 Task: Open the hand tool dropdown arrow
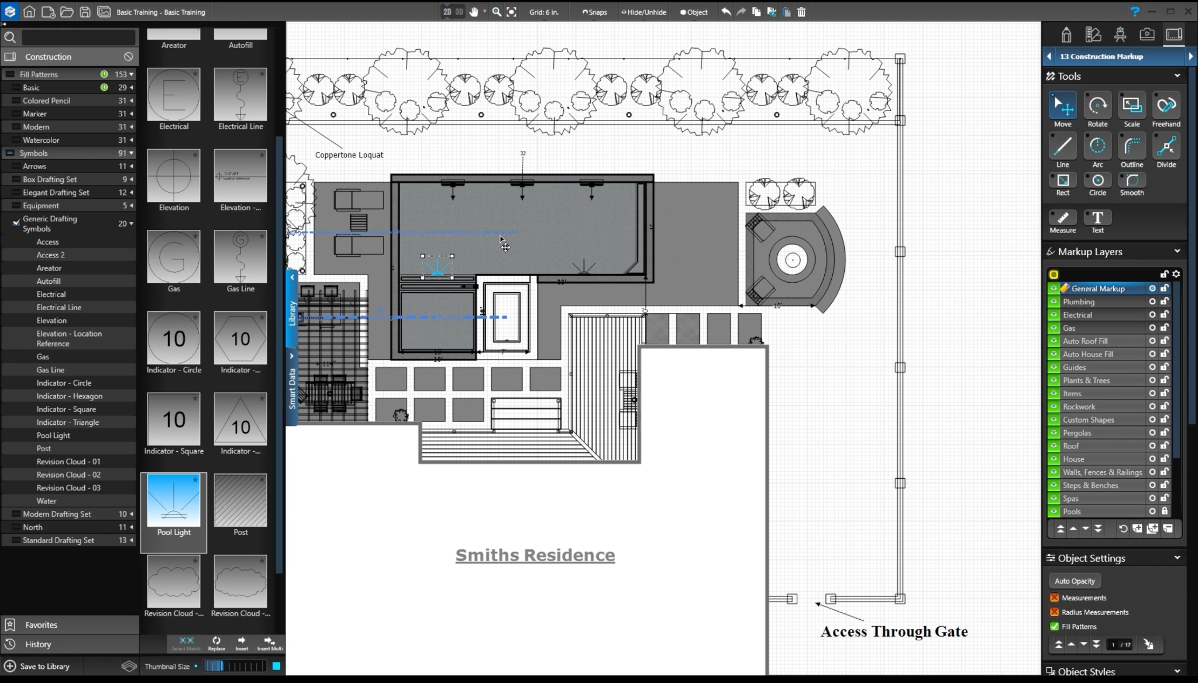[x=484, y=12]
